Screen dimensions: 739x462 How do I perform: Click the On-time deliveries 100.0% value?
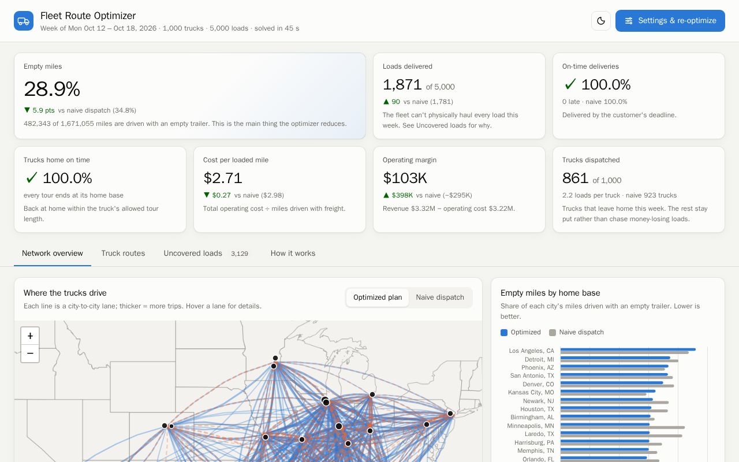pos(606,85)
